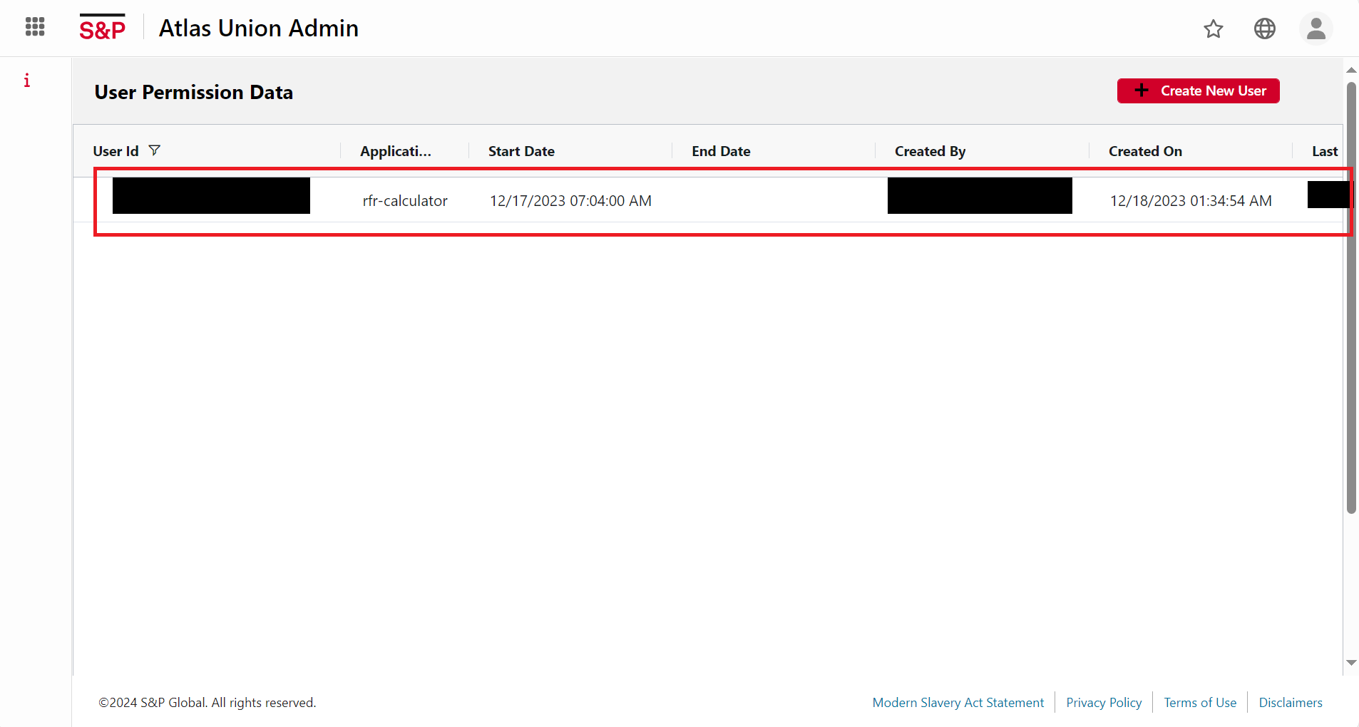Sort by Application column header
Viewport: 1359px width, 727px height.
(x=396, y=151)
